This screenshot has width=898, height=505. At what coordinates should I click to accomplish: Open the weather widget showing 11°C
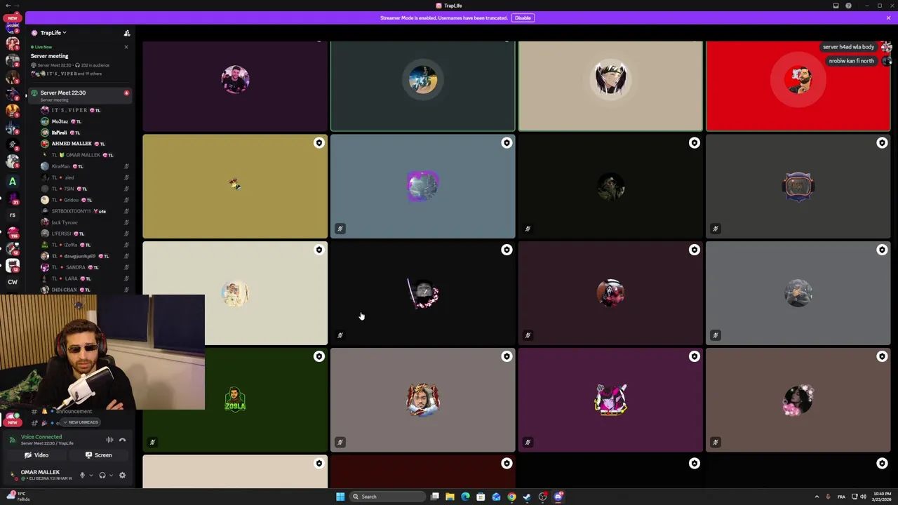coord(18,497)
